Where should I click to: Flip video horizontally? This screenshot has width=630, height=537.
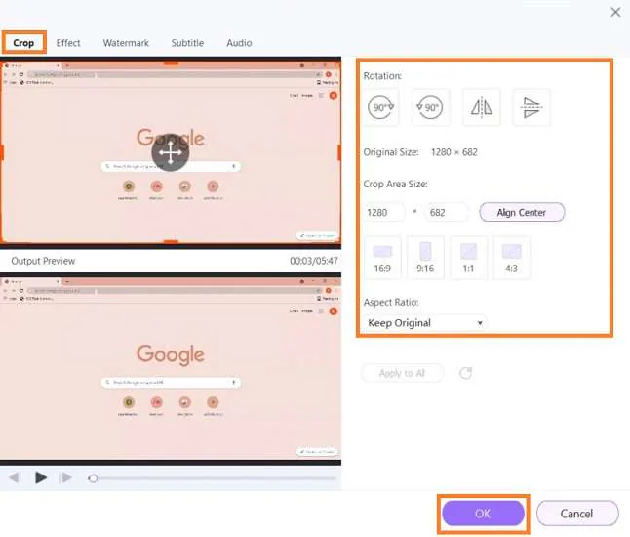(481, 107)
